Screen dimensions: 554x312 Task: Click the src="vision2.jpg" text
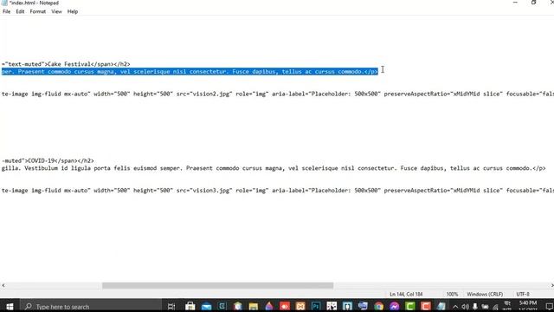[204, 94]
